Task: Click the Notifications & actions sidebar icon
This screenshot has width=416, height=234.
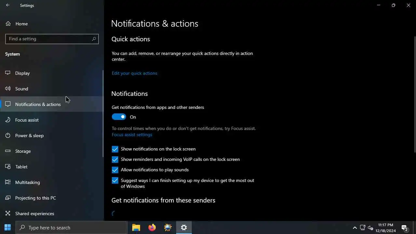Action: (8, 104)
